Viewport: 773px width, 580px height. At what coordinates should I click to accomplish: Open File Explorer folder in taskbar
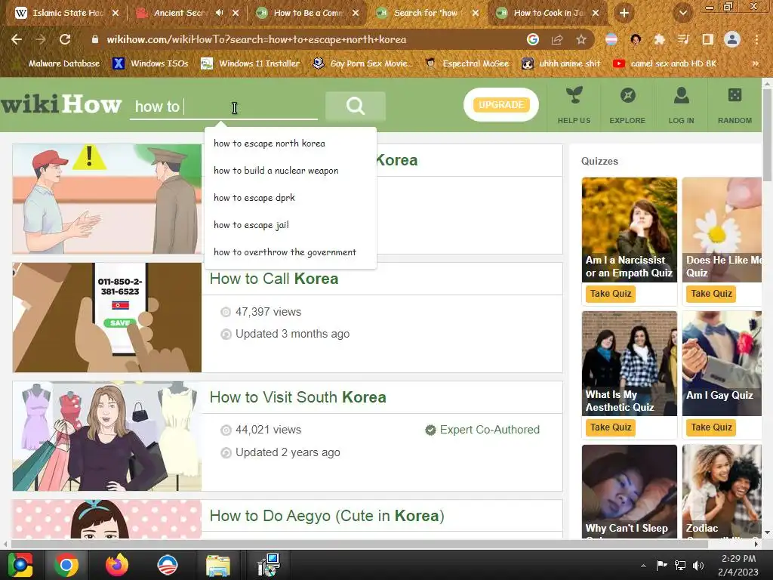coord(218,565)
